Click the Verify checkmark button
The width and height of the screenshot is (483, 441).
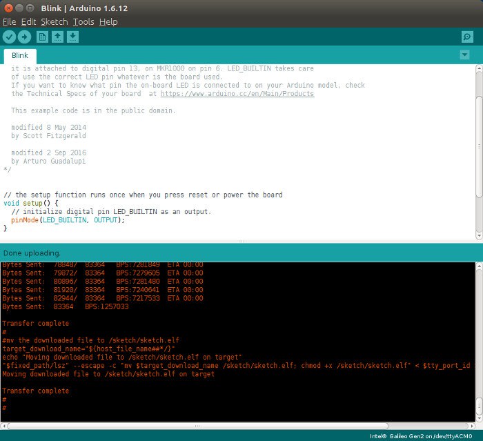click(9, 37)
